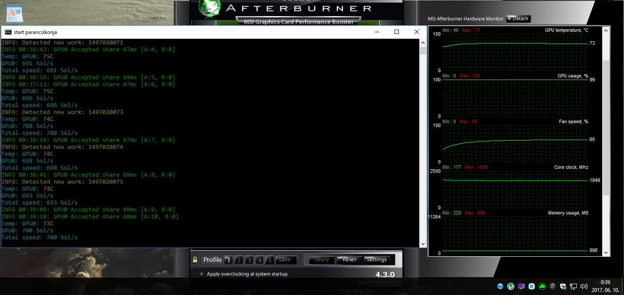624x295 pixels.
Task: Click the gray sphere tray icon
Action: (553, 286)
